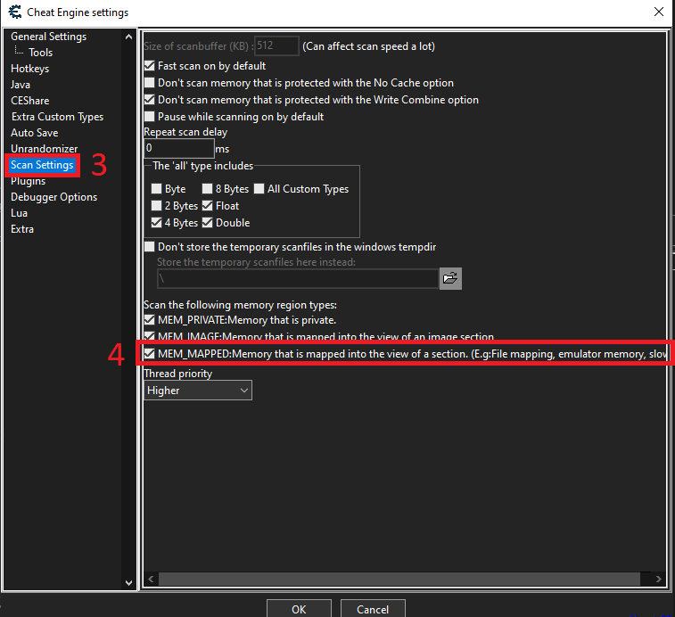Viewport: 675px width, 617px height.
Task: Close the Cheat Engine settings window
Action: coord(659,12)
